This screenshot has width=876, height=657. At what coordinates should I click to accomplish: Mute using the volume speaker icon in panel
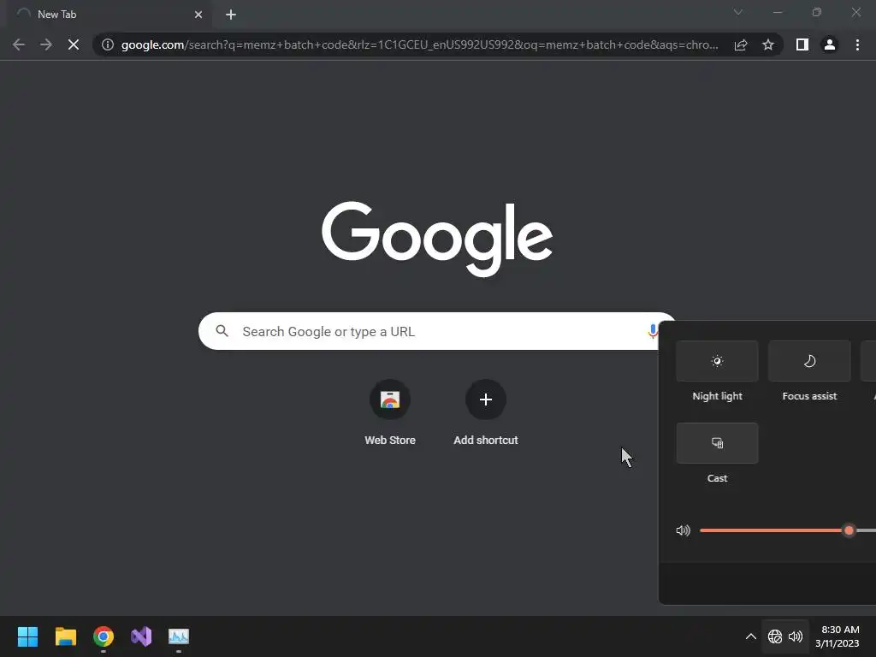point(684,530)
